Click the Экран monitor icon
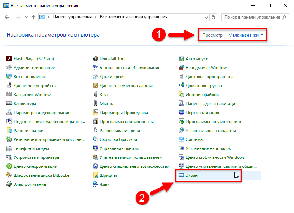This screenshot has height=213, width=294. [181, 175]
